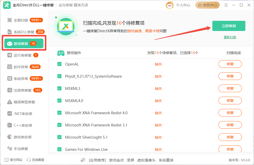Screen dimensions: 254x165
Task: Click the user avatar icon
Action: point(170,5)
